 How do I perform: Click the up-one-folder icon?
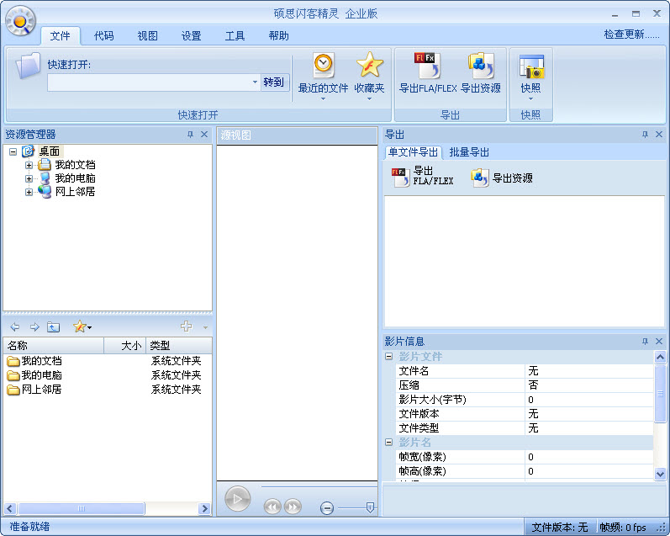(54, 327)
